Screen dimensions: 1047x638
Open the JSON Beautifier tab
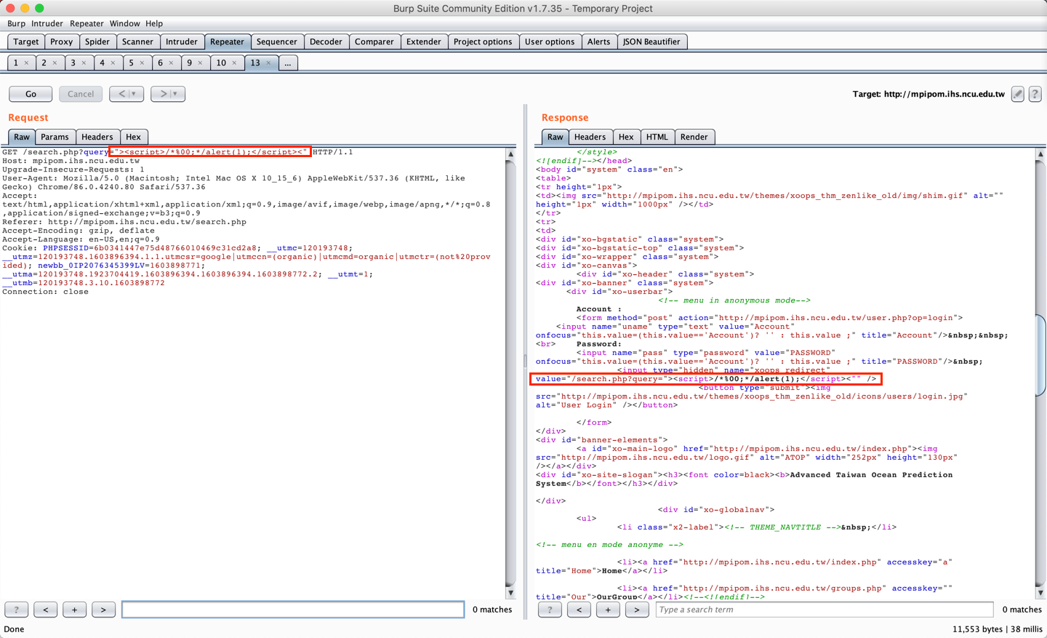pos(651,41)
